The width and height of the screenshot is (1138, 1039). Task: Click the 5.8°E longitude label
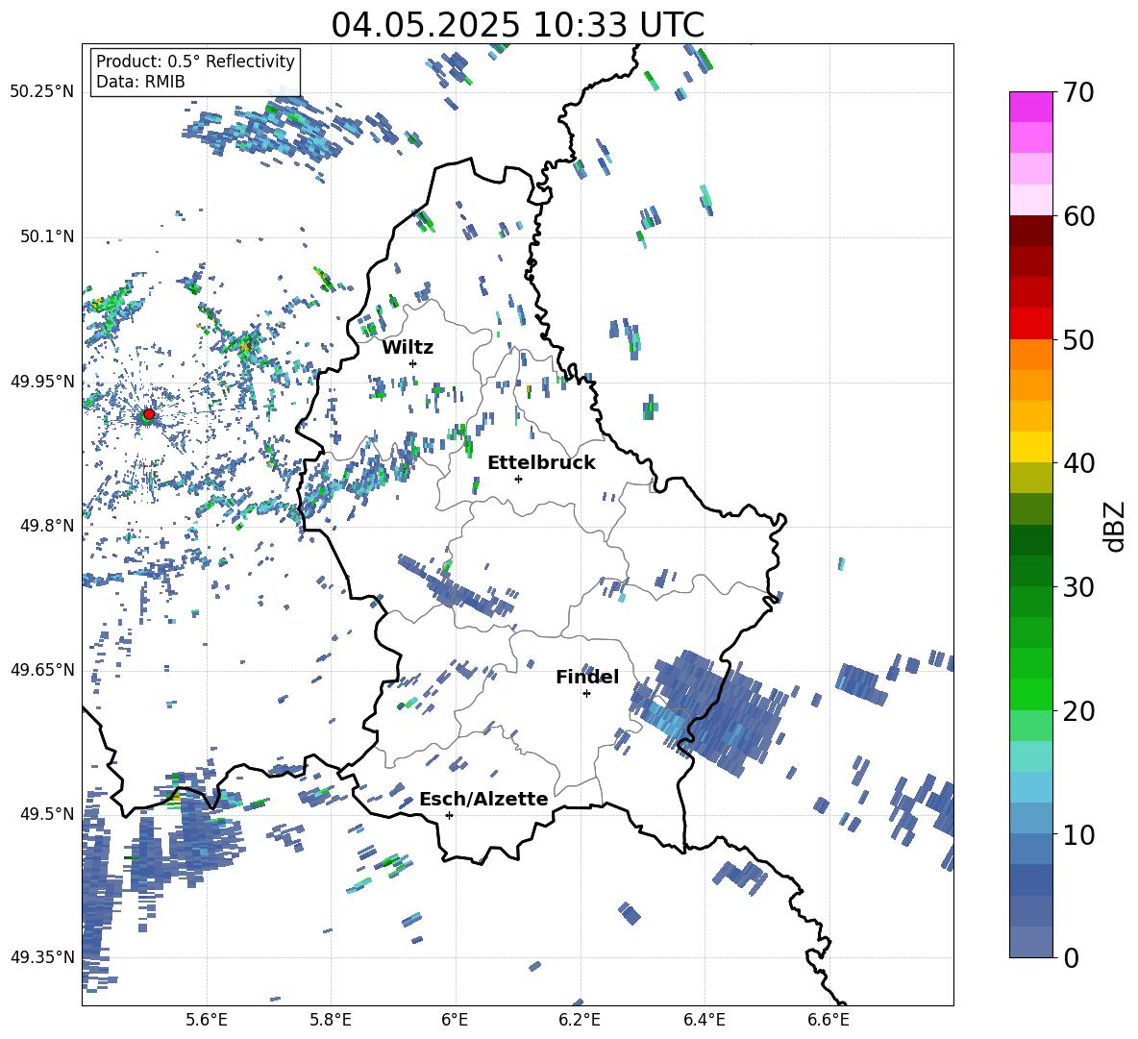[331, 1021]
